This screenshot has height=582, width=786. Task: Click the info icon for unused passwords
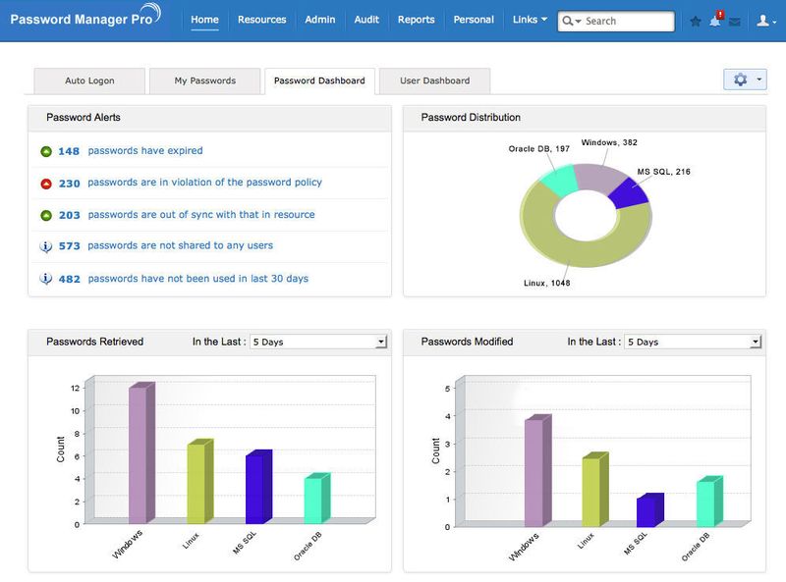(x=47, y=279)
